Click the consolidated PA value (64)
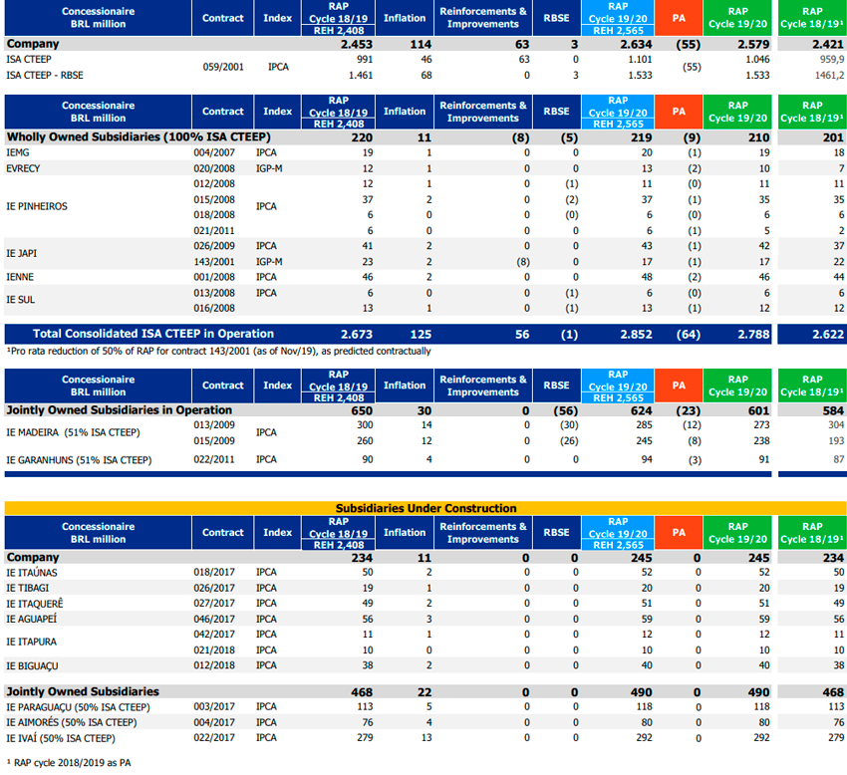 (689, 335)
